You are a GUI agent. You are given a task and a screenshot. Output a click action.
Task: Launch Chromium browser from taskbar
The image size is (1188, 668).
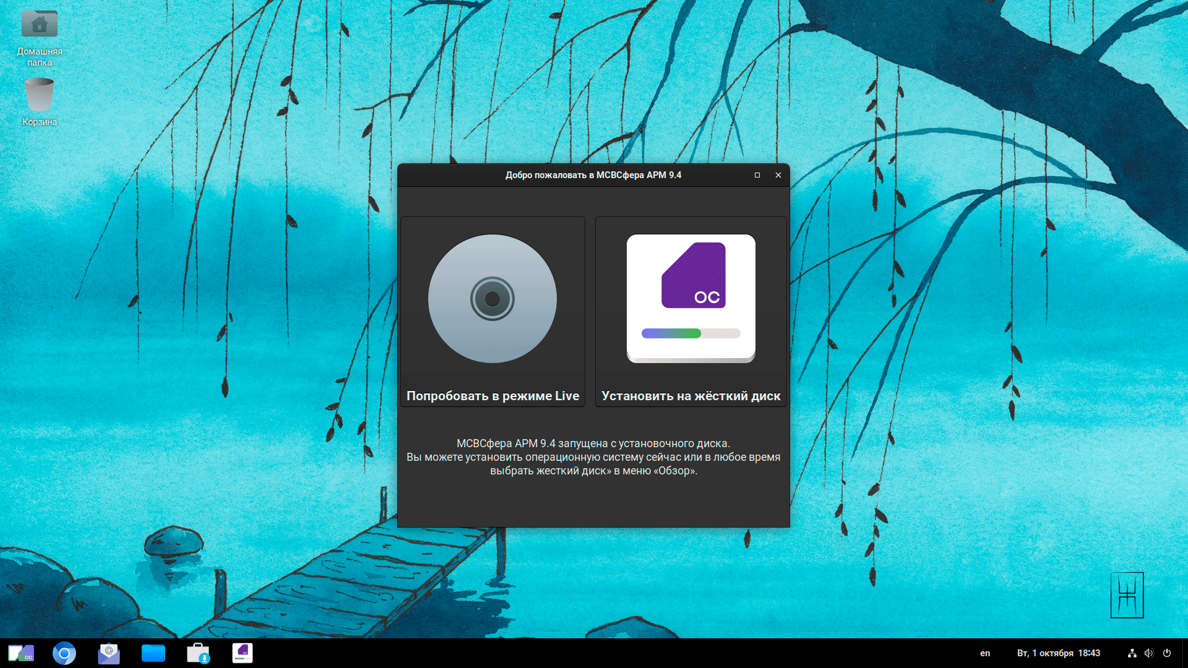(64, 653)
